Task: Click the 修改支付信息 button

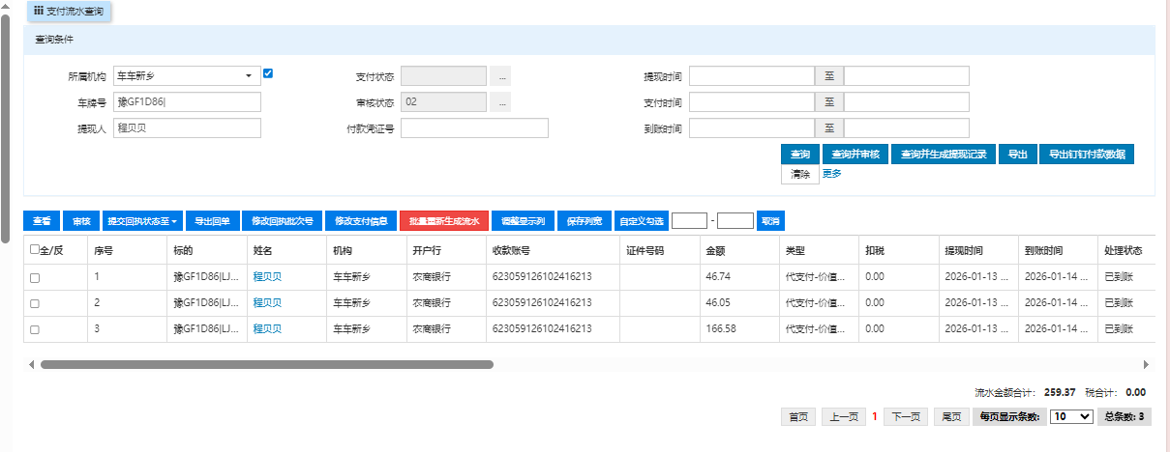Action: 360,221
